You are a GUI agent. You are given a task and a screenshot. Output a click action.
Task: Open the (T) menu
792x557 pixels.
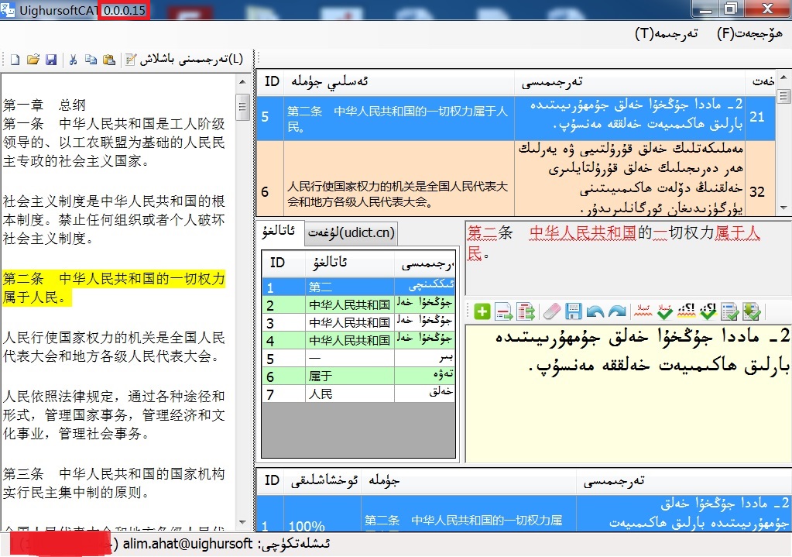point(667,34)
